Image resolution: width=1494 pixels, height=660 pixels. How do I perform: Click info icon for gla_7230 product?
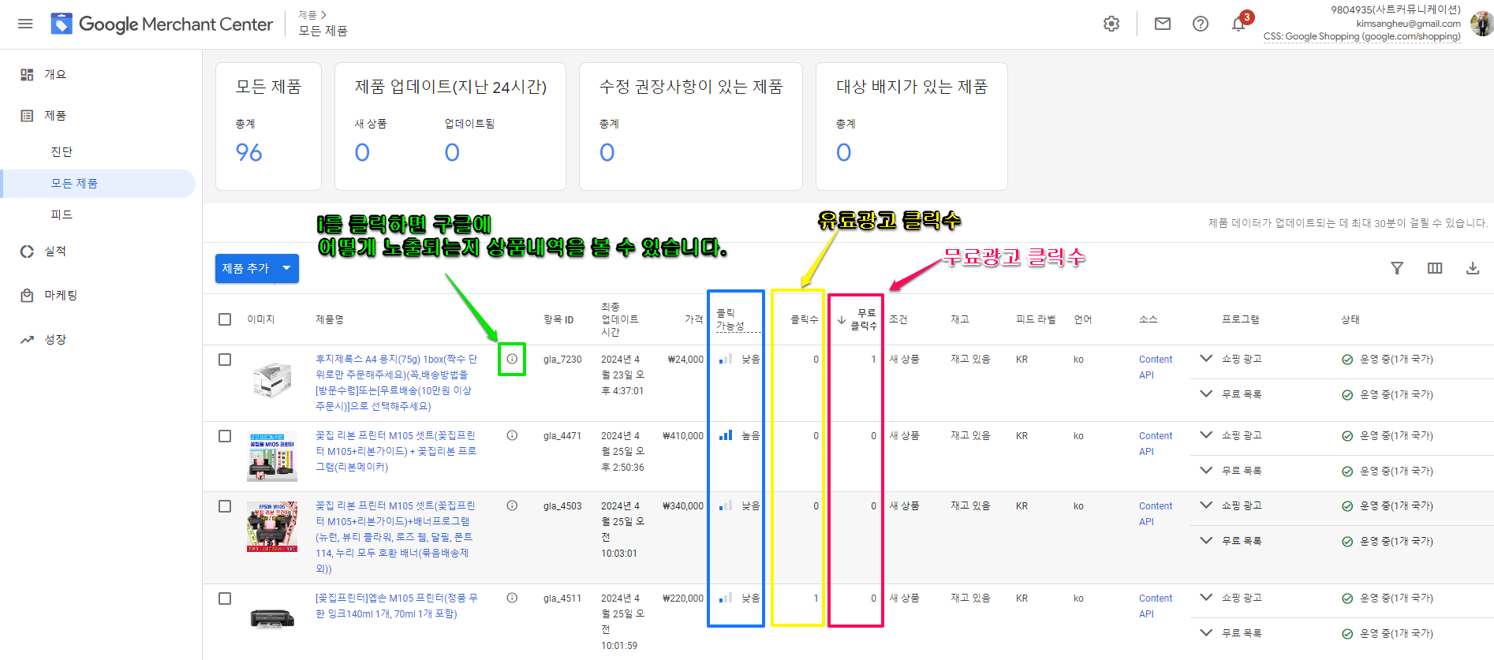tap(512, 359)
